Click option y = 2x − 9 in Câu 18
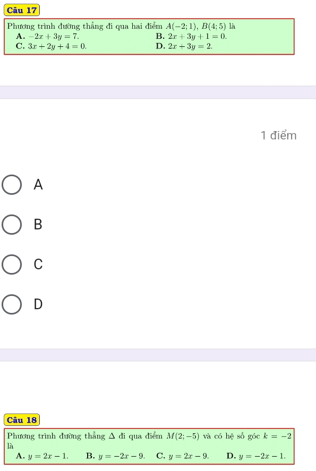 click(x=189, y=456)
